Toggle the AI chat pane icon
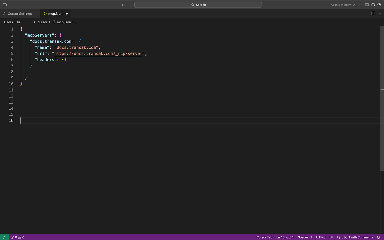This screenshot has height=240, width=384. tap(373, 5)
